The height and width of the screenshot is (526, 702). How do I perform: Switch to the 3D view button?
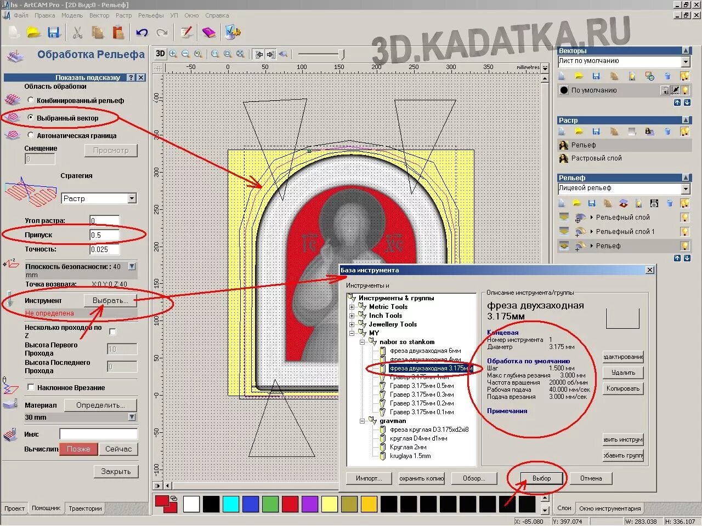tap(160, 54)
